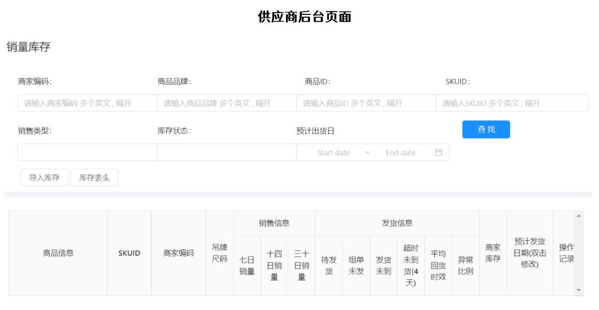Image resolution: width=599 pixels, height=310 pixels.
Task: Focus the 商品ID input field
Action: (x=366, y=103)
